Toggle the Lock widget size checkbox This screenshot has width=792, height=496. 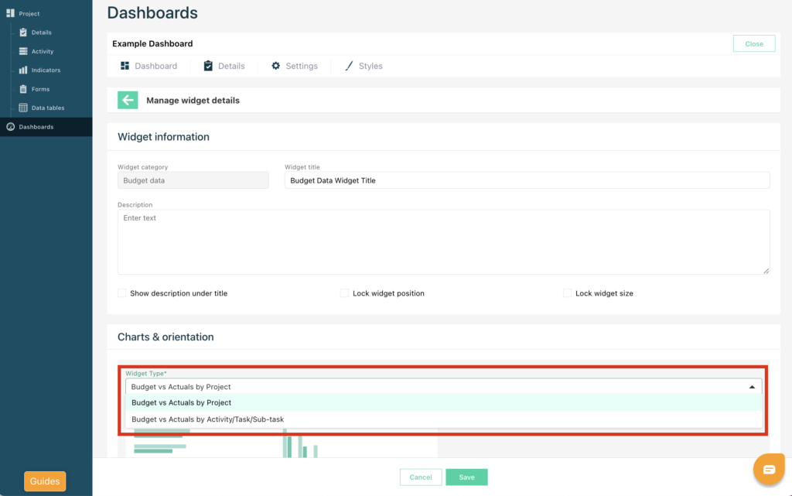tap(567, 293)
